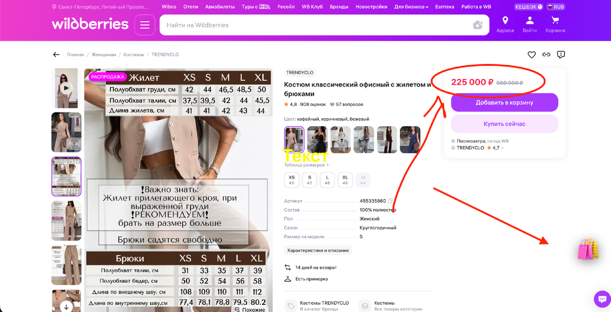Select size S 42

click(310, 180)
